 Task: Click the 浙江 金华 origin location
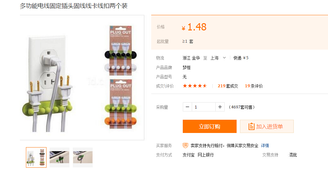(x=191, y=58)
